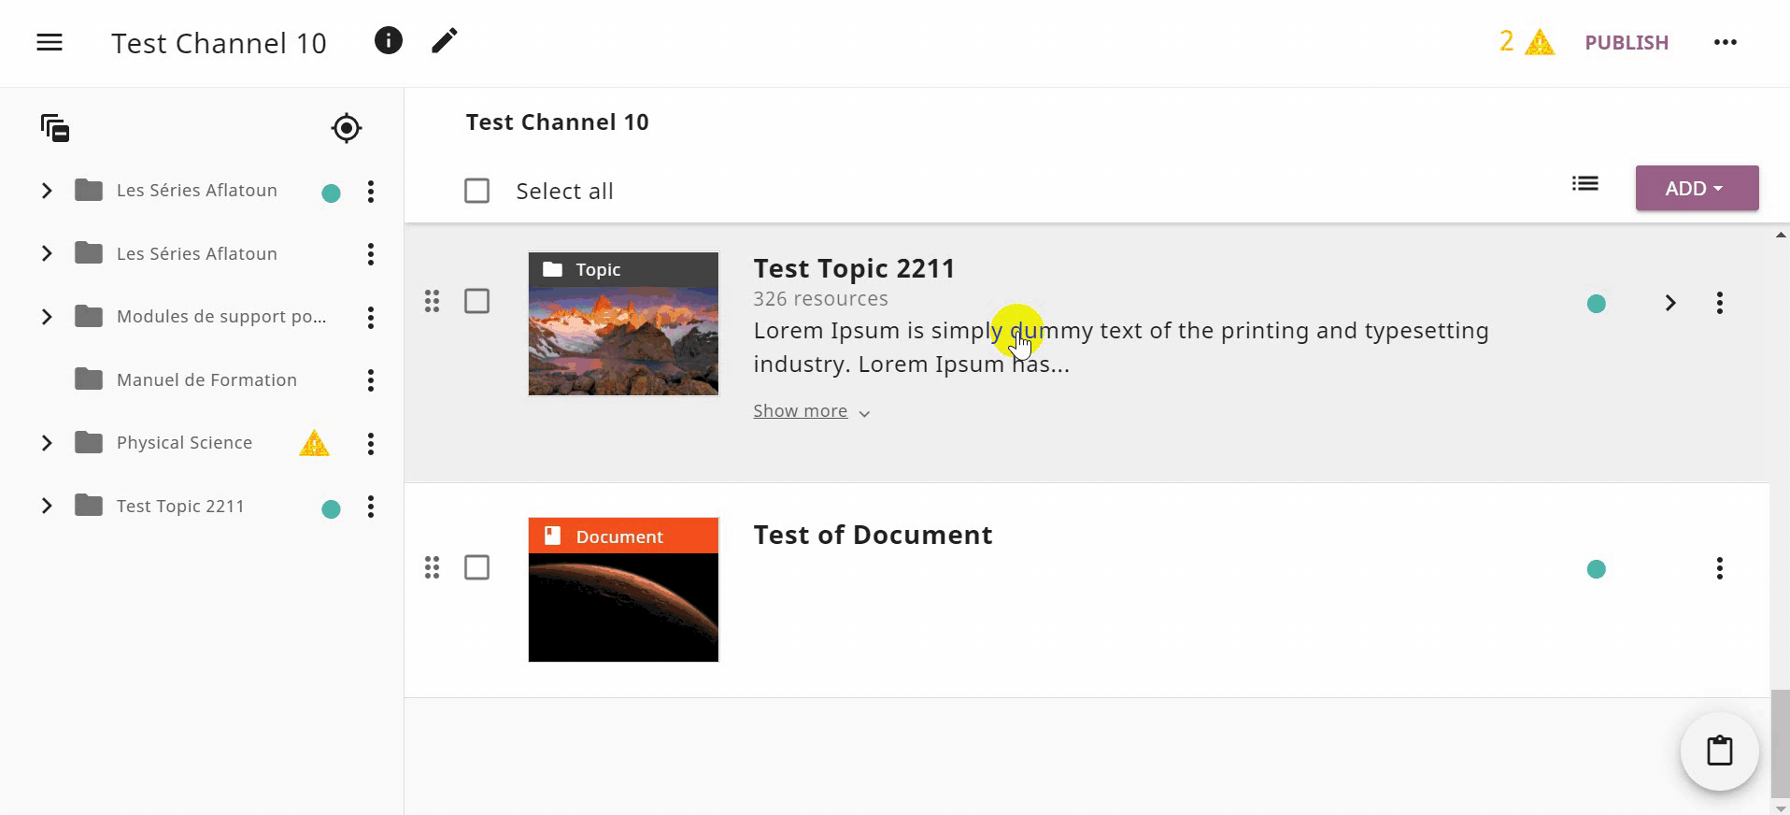The height and width of the screenshot is (815, 1790).
Task: Expand Physical Science folder
Action: [x=47, y=443]
